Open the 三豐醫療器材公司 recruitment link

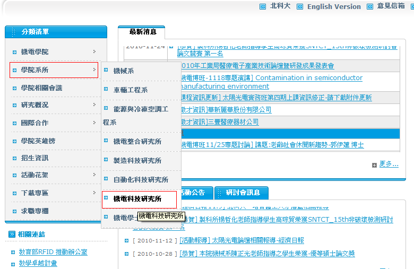click(220, 122)
